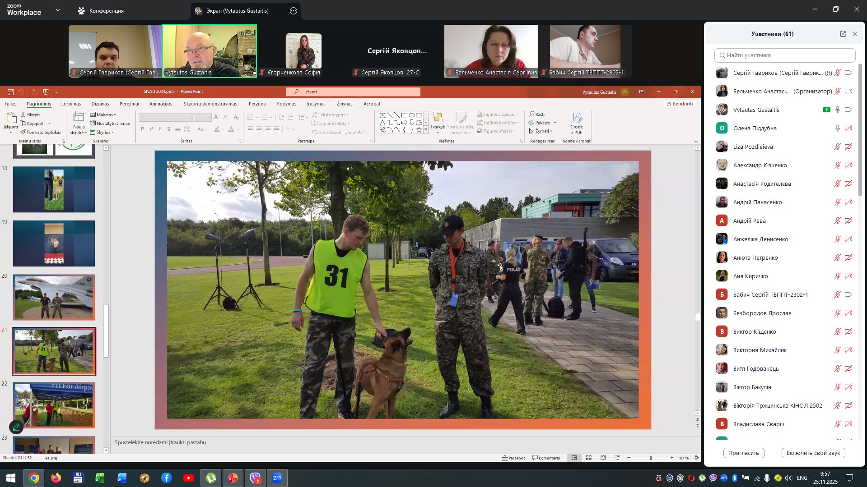867x487 pixels.
Task: Click the slide show view status icon
Action: (x=618, y=458)
